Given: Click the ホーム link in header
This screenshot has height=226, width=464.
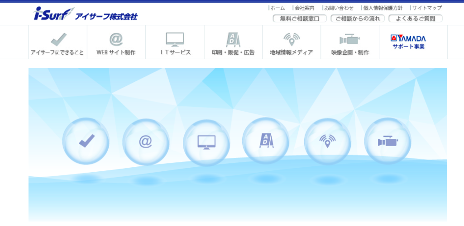Looking at the screenshot, I should pos(277,8).
